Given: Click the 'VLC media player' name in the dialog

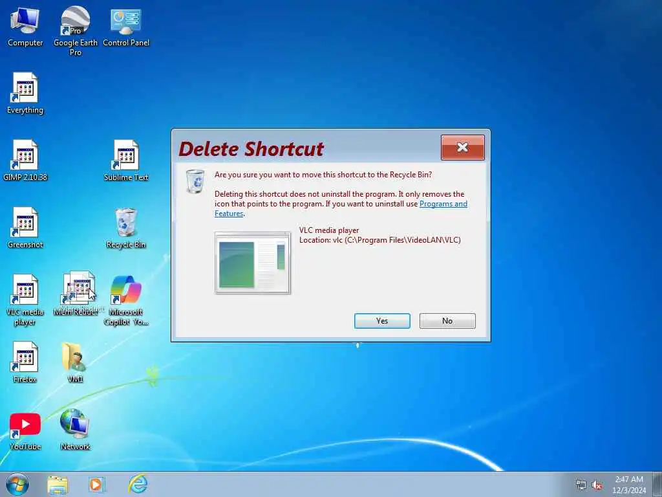Looking at the screenshot, I should 329,230.
